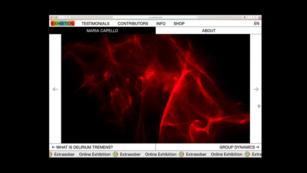Reload page using address bar refresh icon
This screenshot has height=173, width=307.
(197, 17)
